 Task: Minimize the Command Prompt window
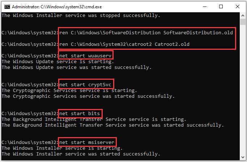(204, 6)
